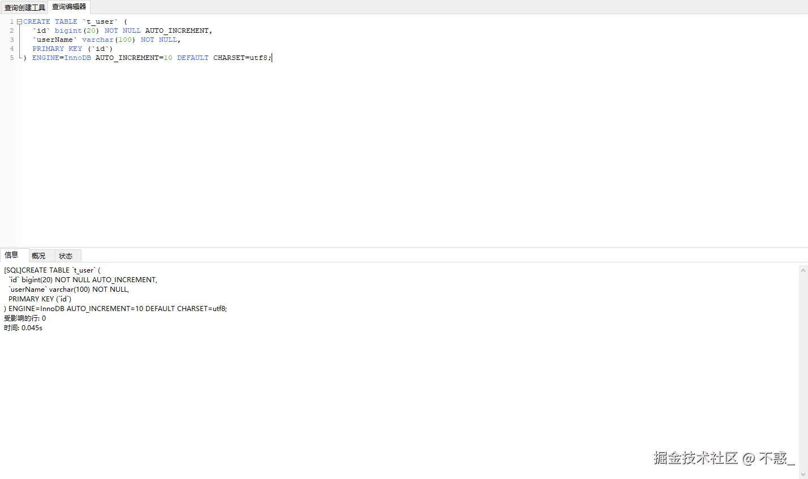Click the `id` bigint(20) output line

[x=83, y=280]
